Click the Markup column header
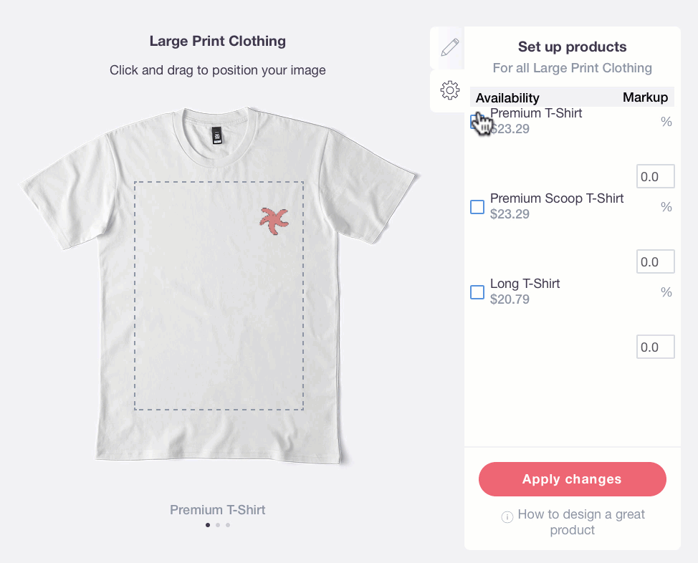The image size is (698, 563). point(645,97)
